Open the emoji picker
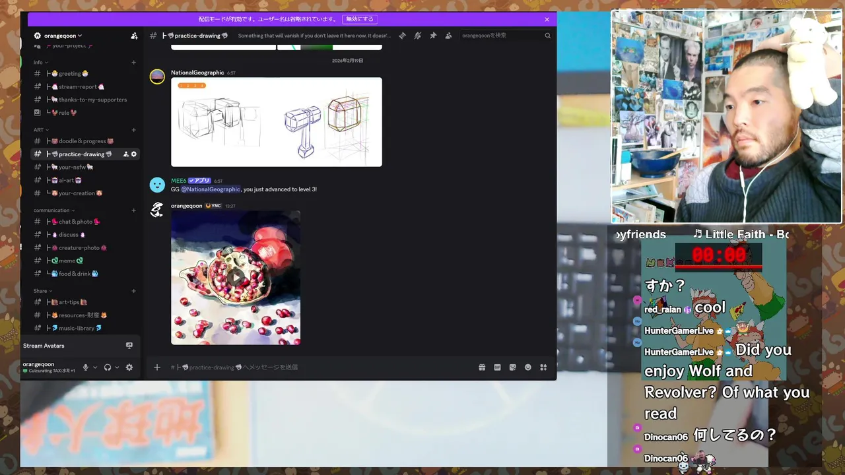The image size is (845, 475). click(x=528, y=367)
